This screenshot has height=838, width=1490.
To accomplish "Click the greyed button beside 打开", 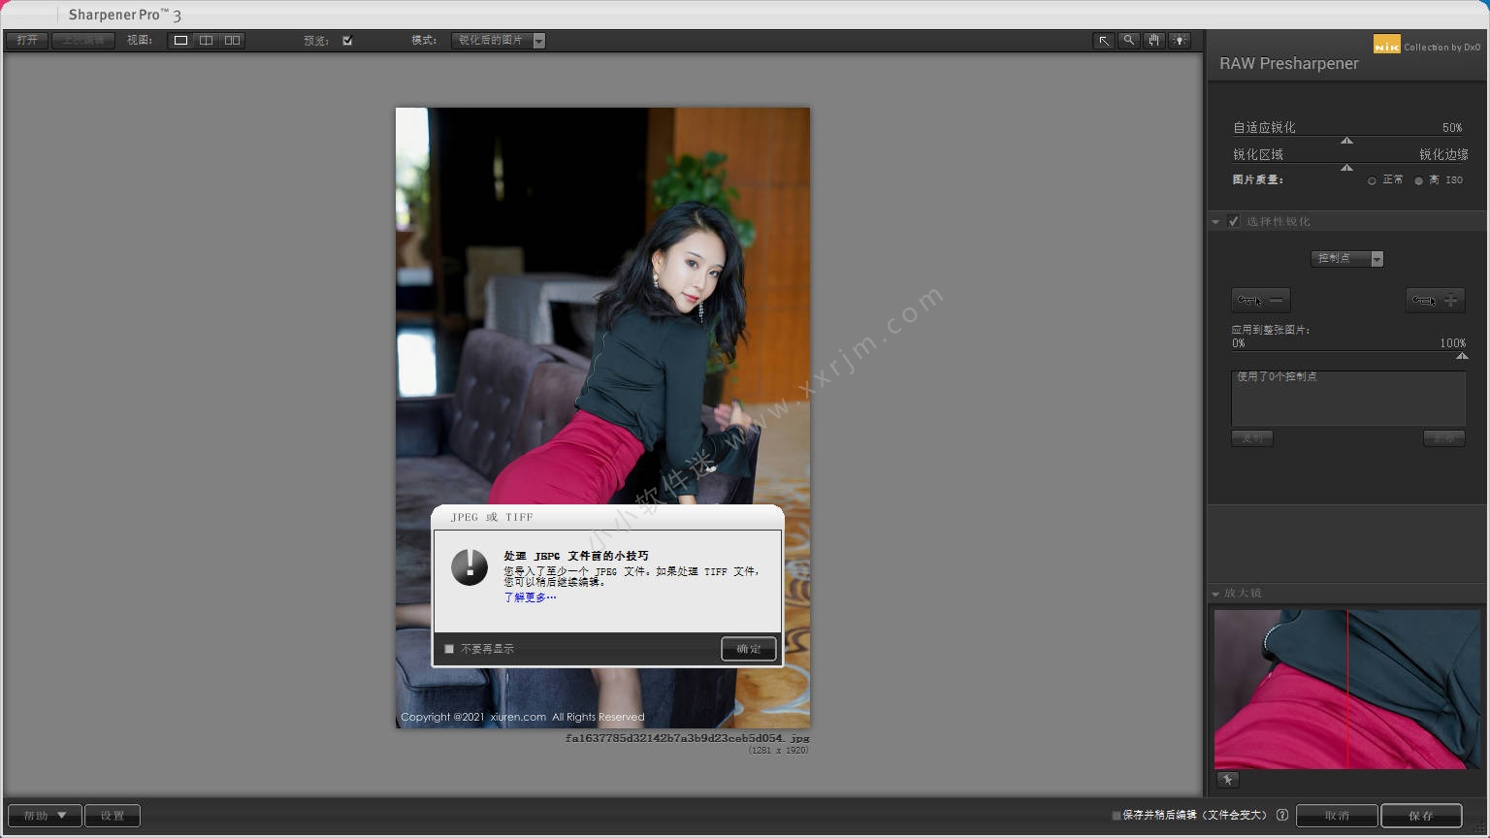I will click(x=83, y=41).
